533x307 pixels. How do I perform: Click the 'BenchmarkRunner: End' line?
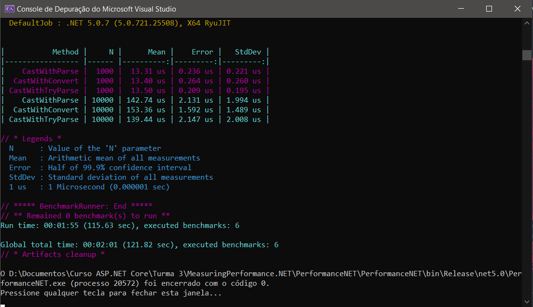click(76, 206)
